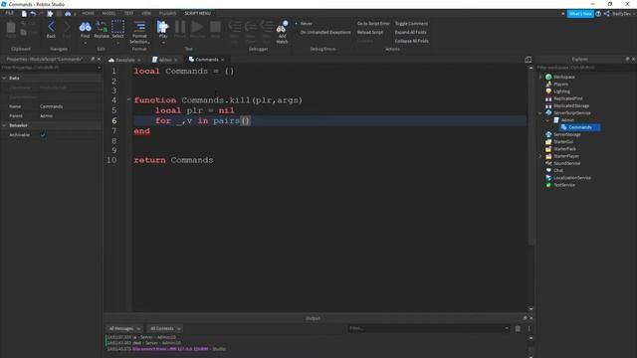The image size is (637, 358).
Task: Select Players in Explorer tree
Action: 561,84
